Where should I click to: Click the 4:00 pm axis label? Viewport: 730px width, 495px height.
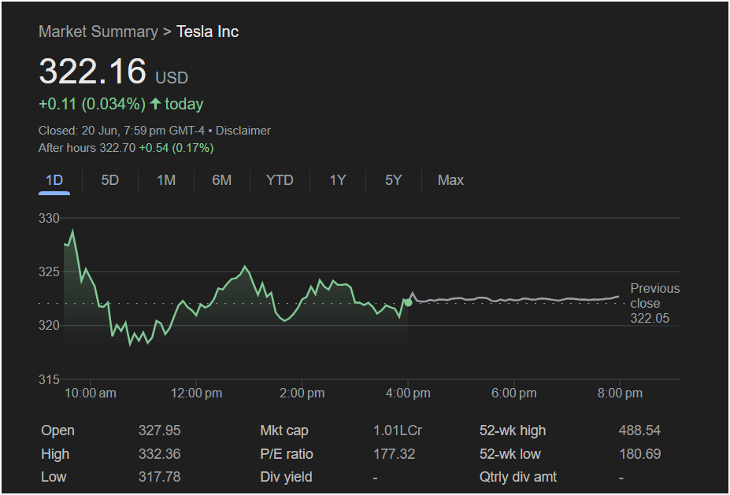coord(408,393)
